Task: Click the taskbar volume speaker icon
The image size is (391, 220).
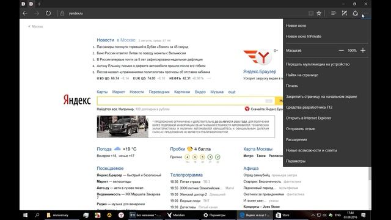Action: 324,215
